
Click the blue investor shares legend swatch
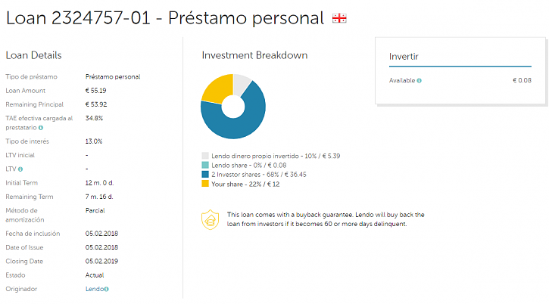point(205,174)
